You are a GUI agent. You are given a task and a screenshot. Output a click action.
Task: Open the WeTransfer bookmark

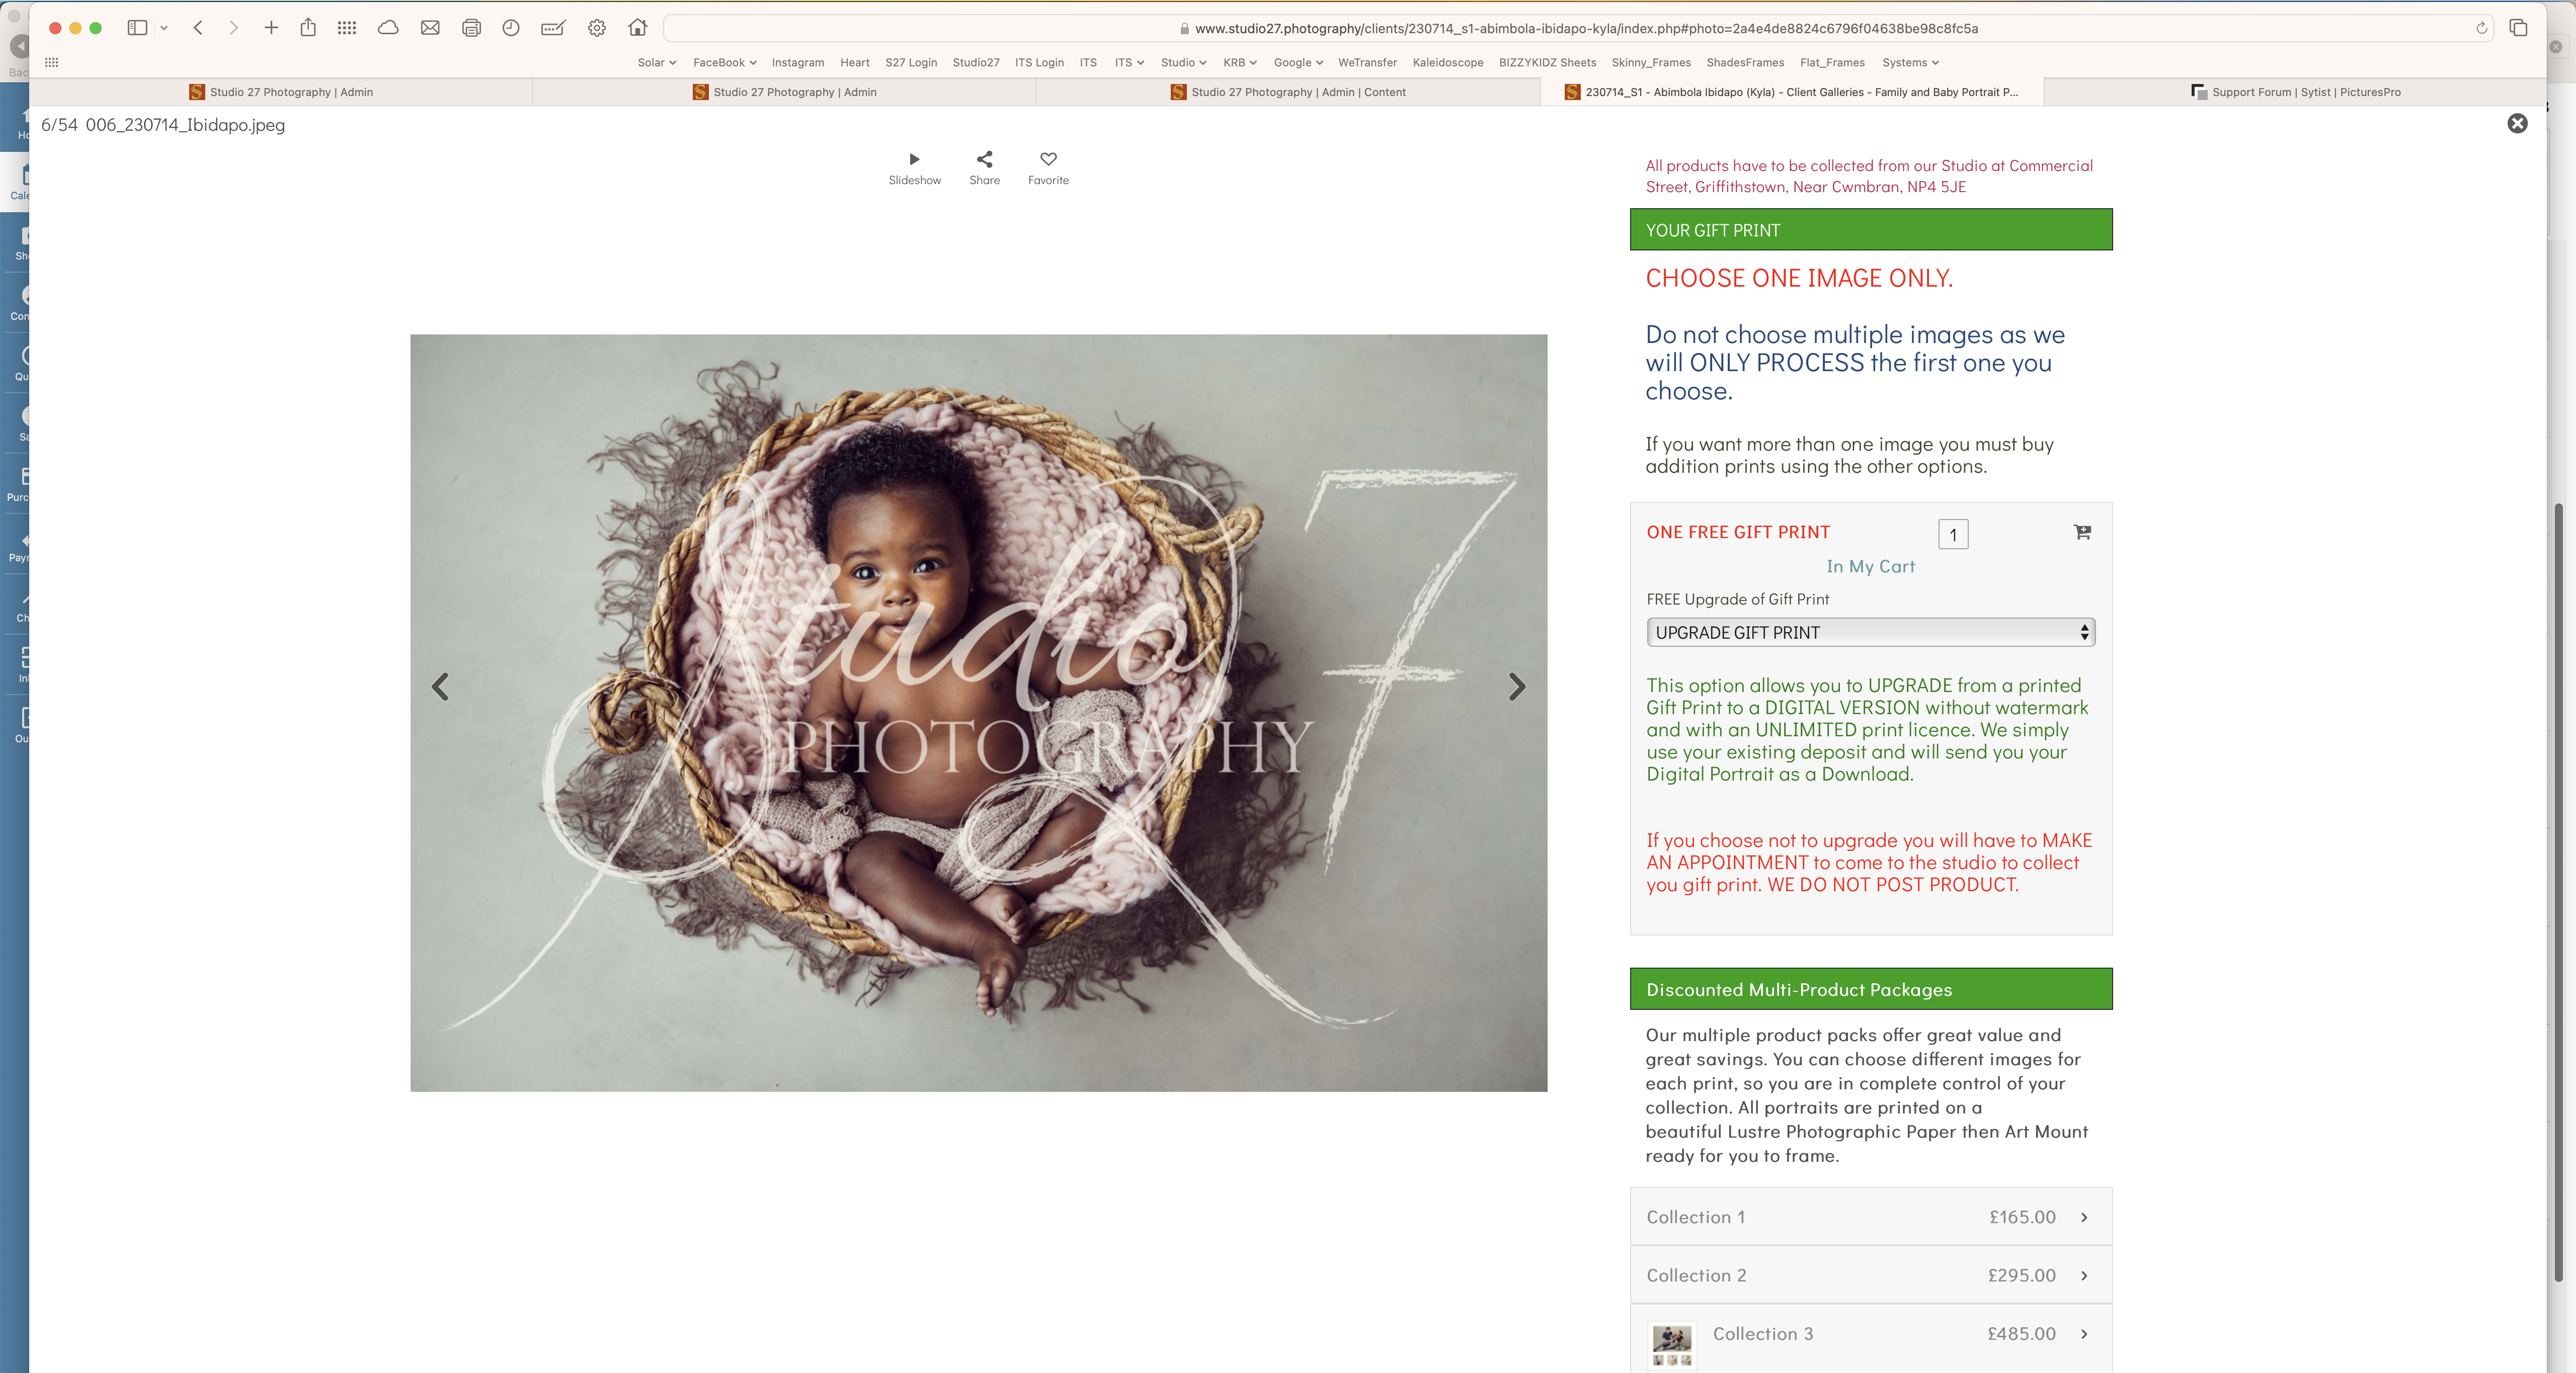pos(1367,62)
